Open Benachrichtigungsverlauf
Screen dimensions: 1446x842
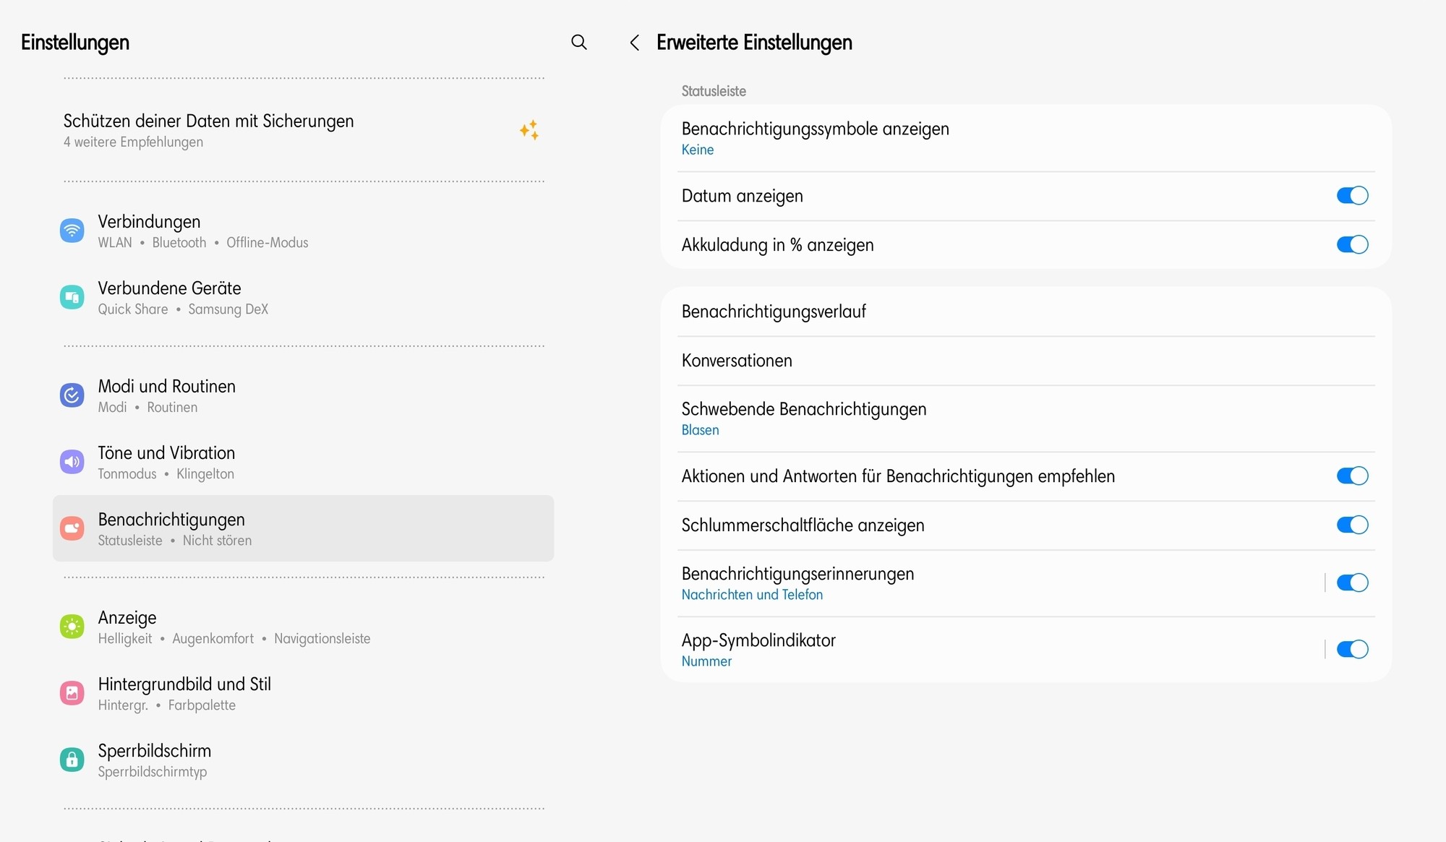click(x=1026, y=312)
